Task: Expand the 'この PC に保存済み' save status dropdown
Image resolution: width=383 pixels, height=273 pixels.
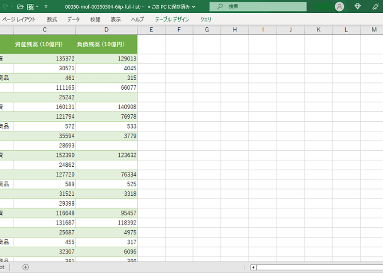Action: click(x=194, y=7)
